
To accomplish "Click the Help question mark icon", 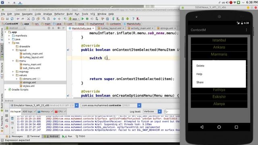I will [x=133, y=19].
